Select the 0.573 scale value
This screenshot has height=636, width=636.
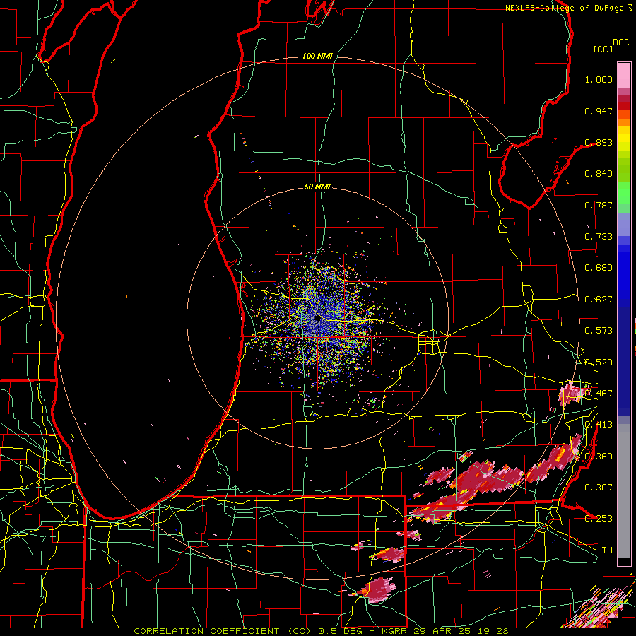click(599, 331)
